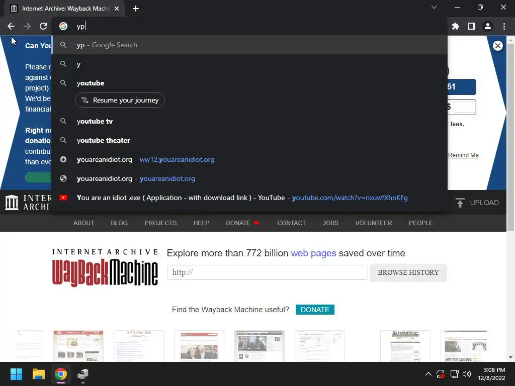The width and height of the screenshot is (515, 386).
Task: Click the BROWSE HISTORY button
Action: [408, 272]
